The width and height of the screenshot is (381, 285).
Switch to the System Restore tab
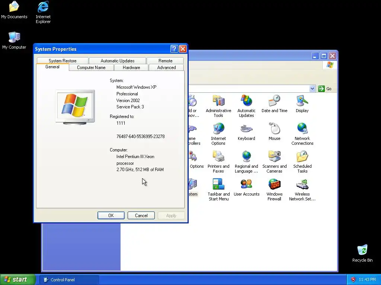click(63, 60)
